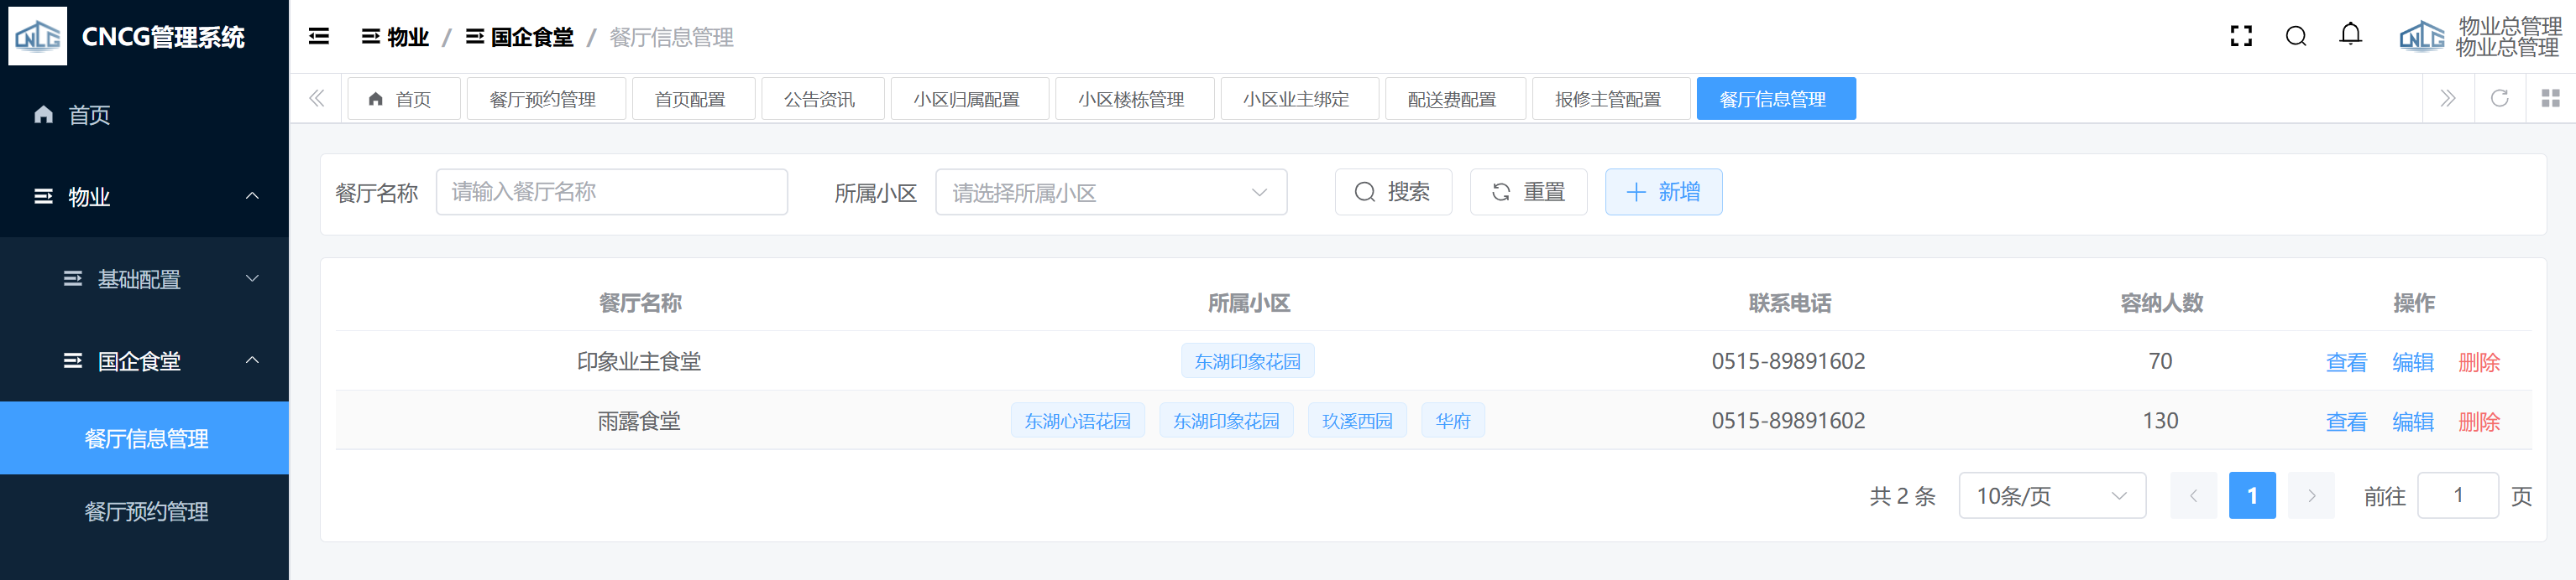Open the notification bell
The height and width of the screenshot is (580, 2576).
tap(2350, 35)
